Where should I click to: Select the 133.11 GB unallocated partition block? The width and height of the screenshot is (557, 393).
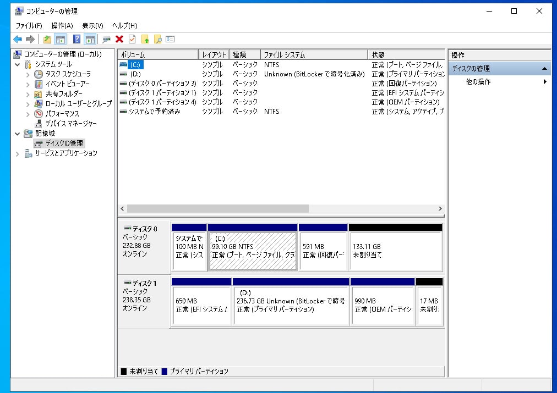point(395,251)
